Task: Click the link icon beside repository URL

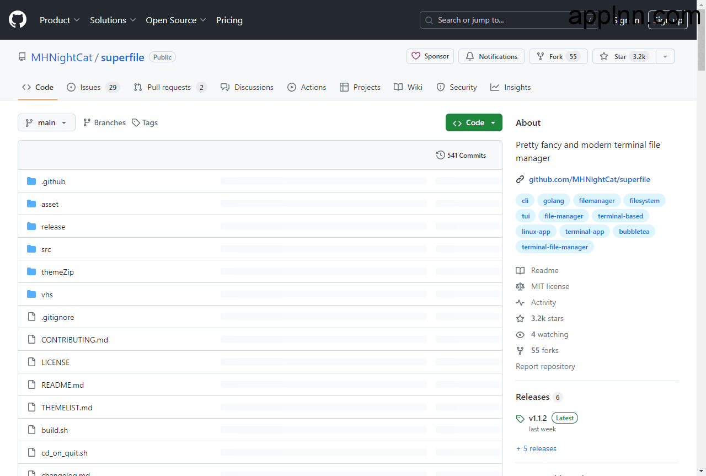Action: pyautogui.click(x=520, y=179)
